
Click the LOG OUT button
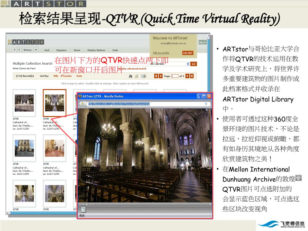point(188,53)
